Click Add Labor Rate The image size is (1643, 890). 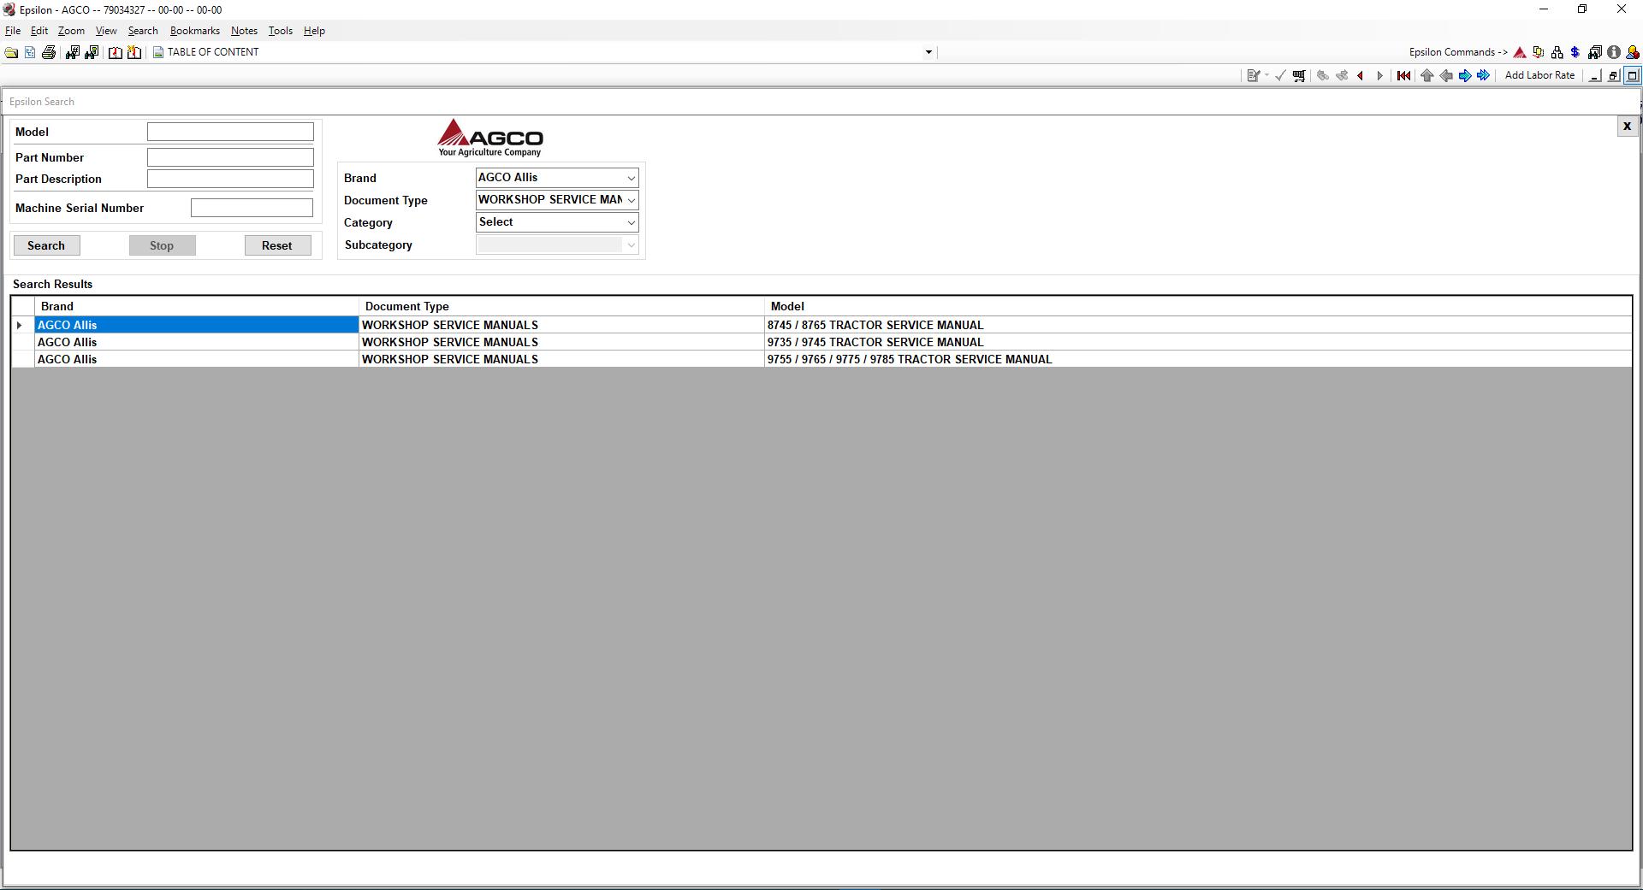click(1539, 75)
